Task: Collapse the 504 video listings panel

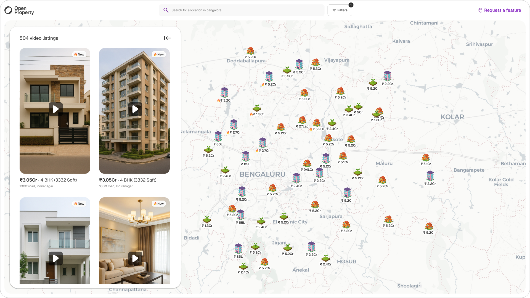Action: (167, 38)
